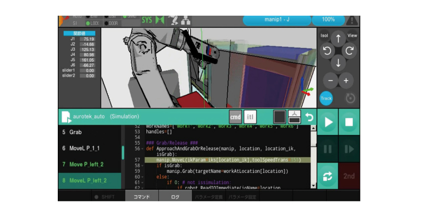Pause program execution
The width and height of the screenshot is (431, 217).
pyautogui.click(x=328, y=149)
